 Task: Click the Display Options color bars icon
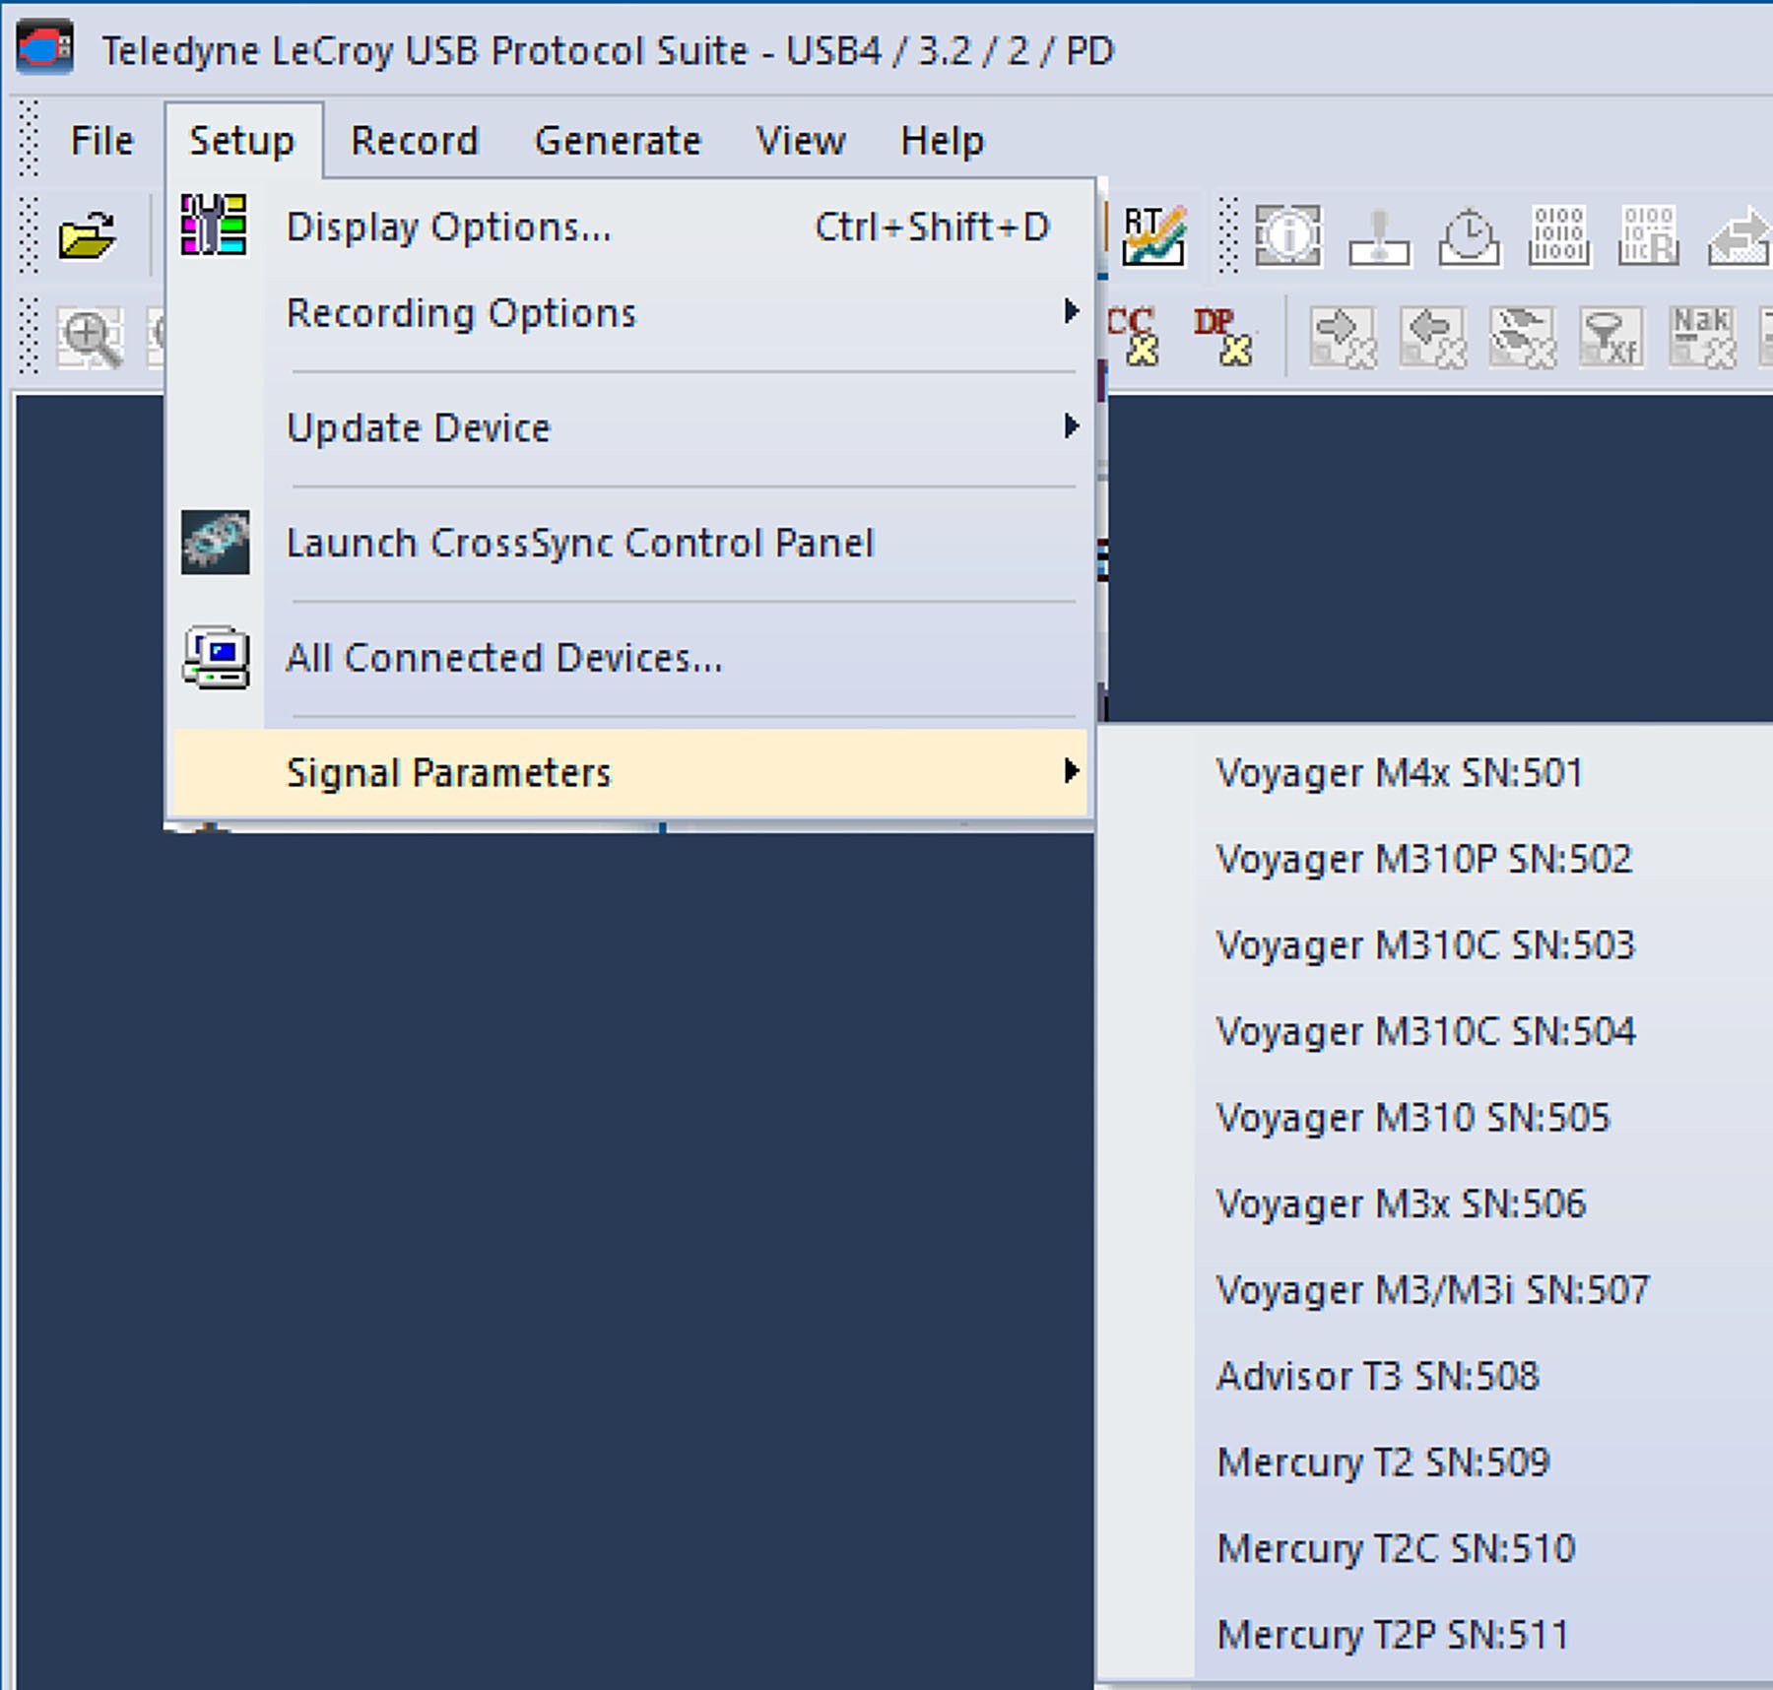pyautogui.click(x=214, y=225)
